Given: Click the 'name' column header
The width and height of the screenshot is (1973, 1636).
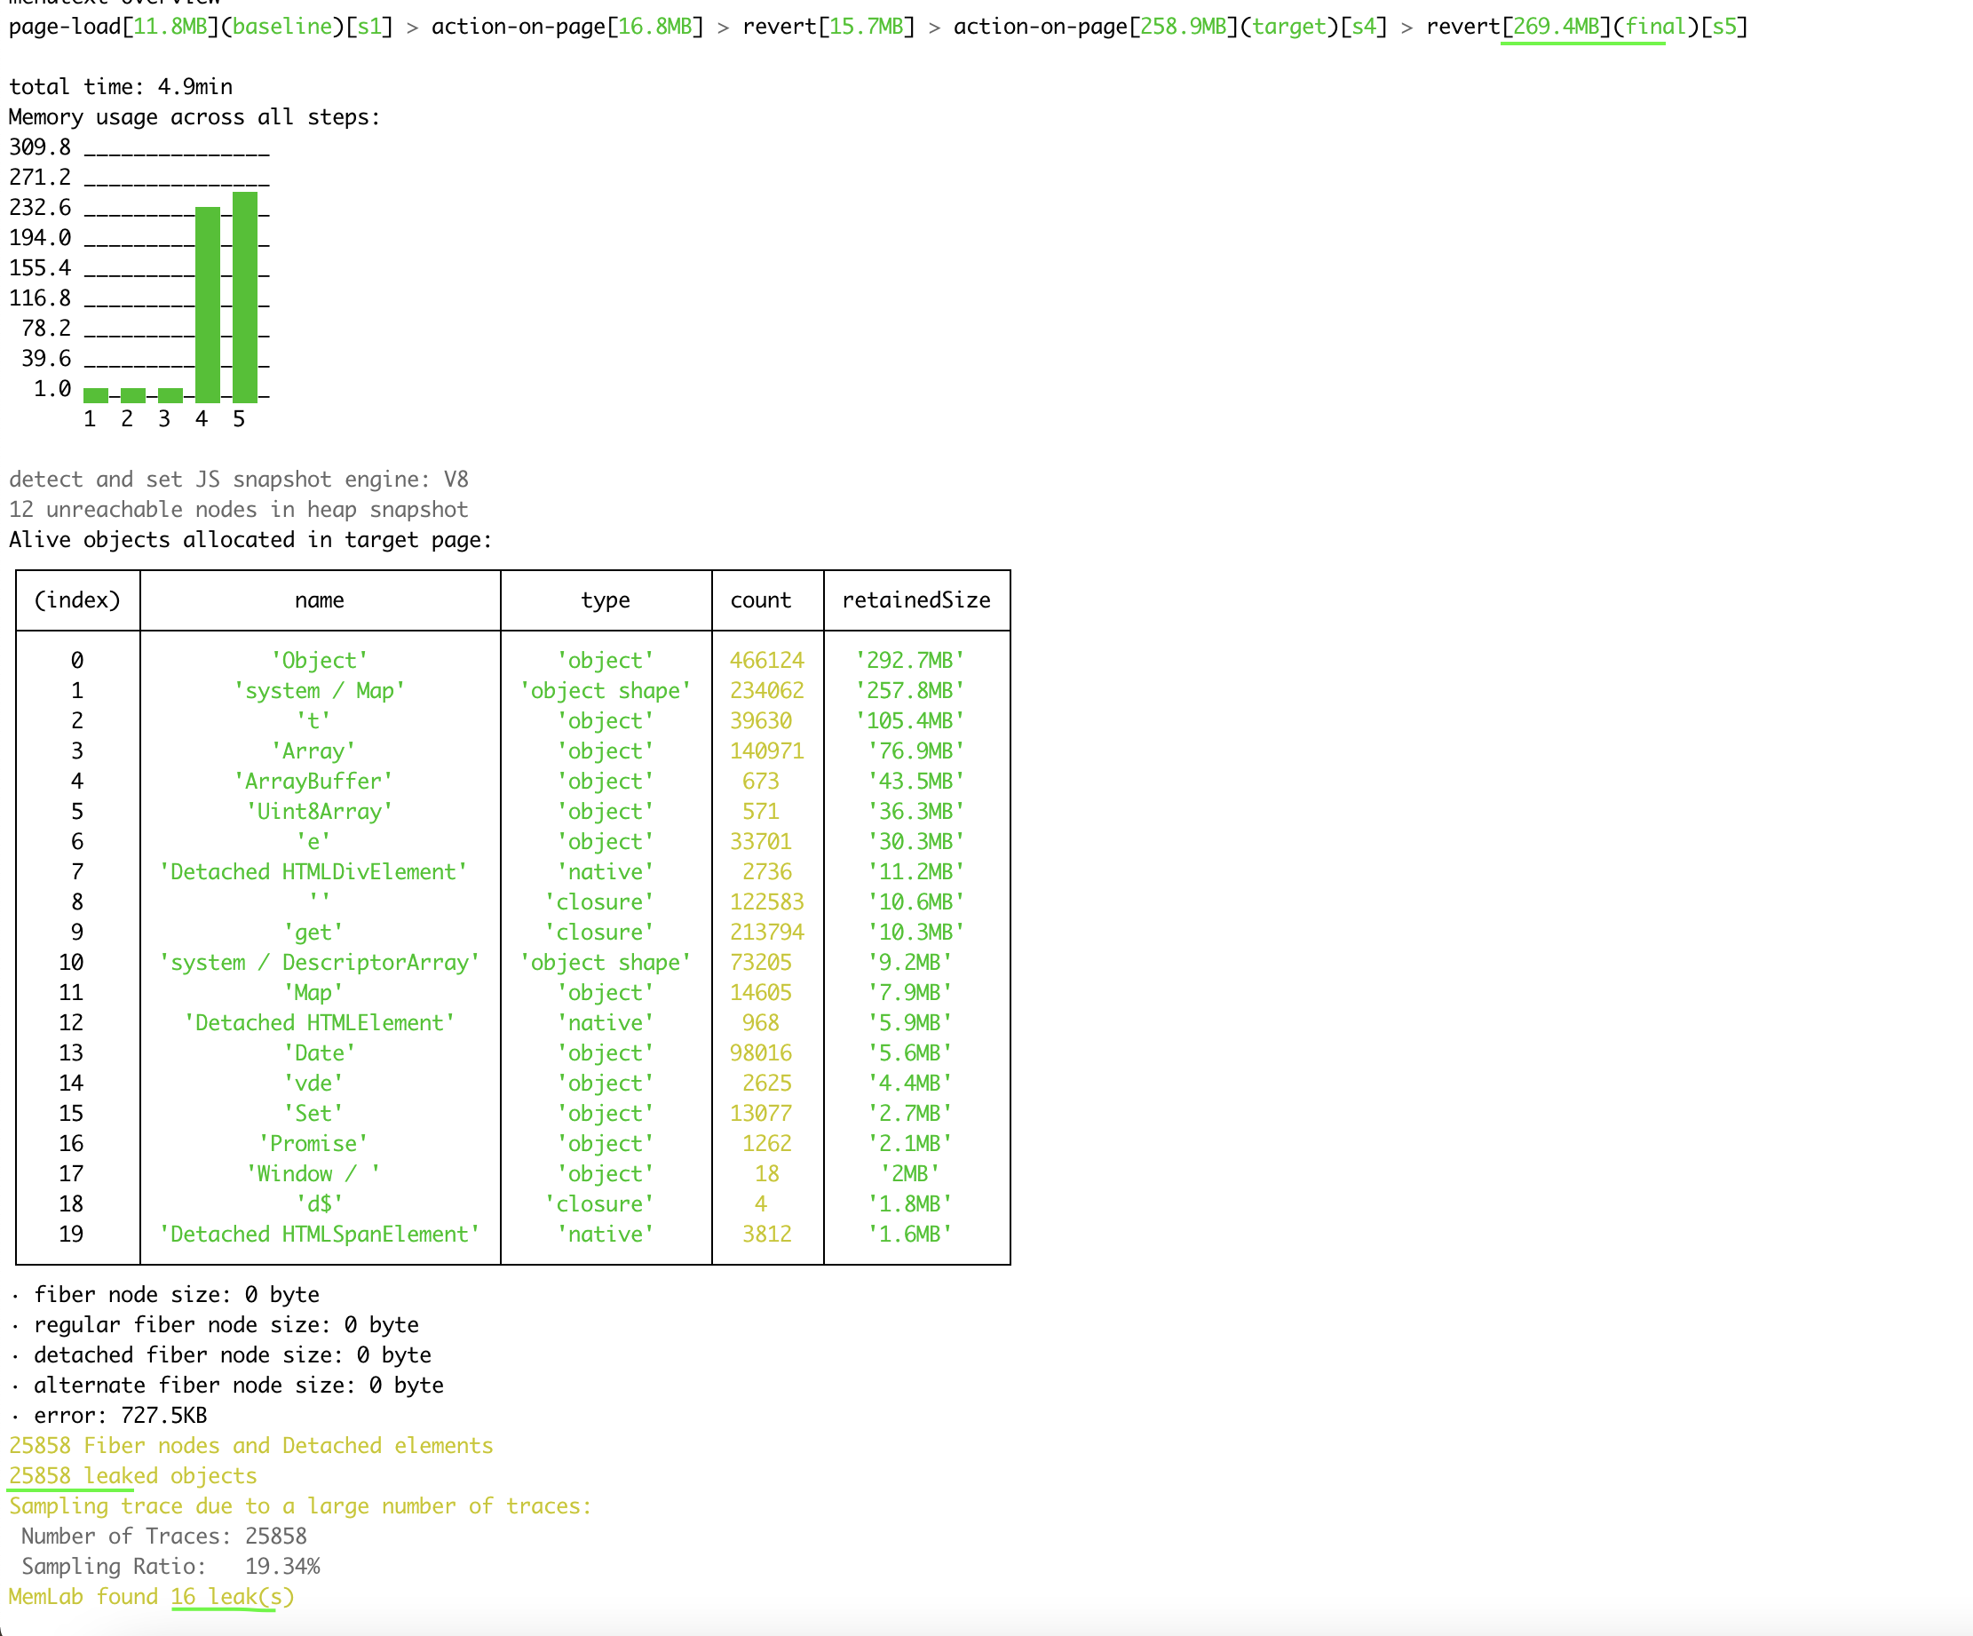Looking at the screenshot, I should 320,600.
